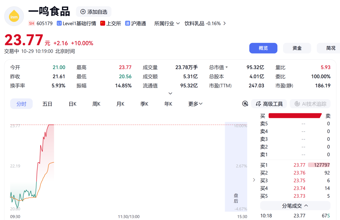Open the 更多 chart period dropdown
Viewport: 340px width, 220px height.
[195, 104]
